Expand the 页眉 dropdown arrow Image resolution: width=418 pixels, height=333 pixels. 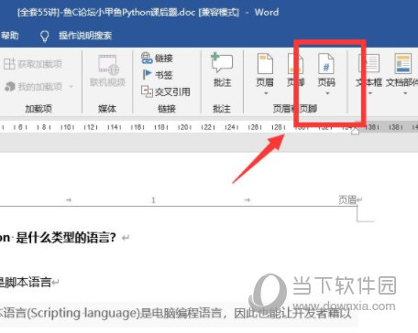point(266,93)
